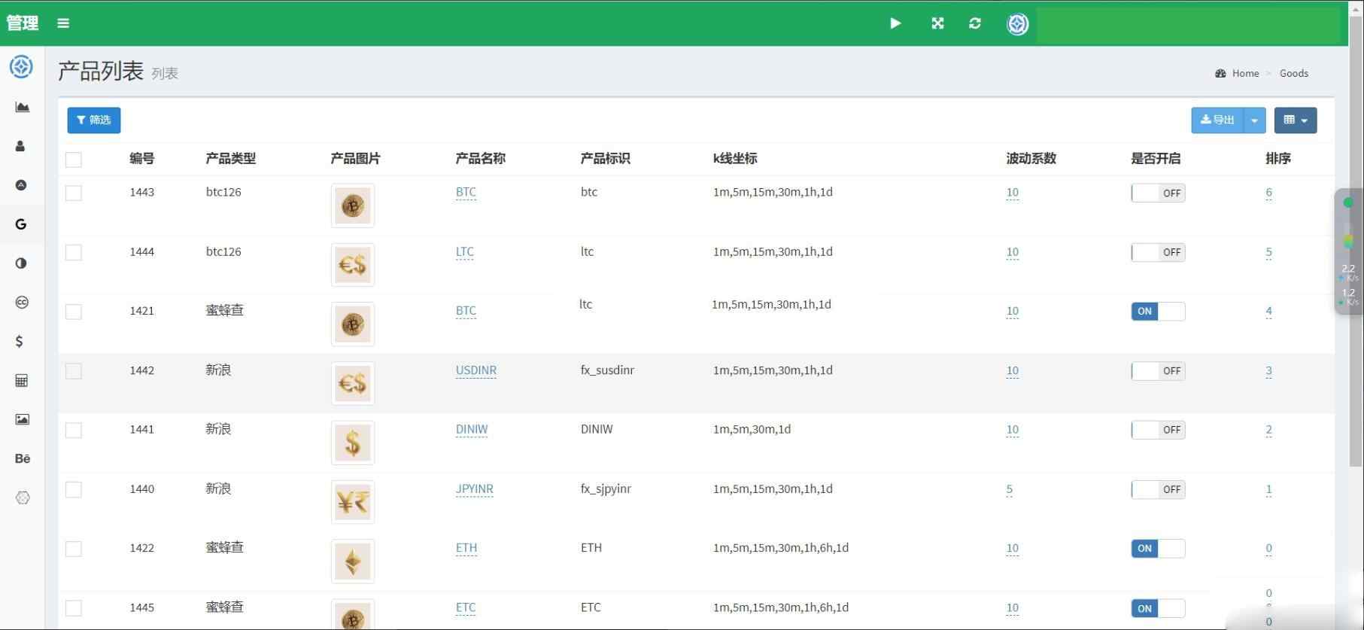Screen dimensions: 1364x630
Task: Open the column display grid dropdown
Action: click(1296, 120)
